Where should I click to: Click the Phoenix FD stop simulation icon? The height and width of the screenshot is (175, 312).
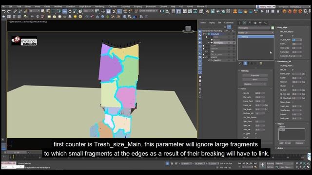pyautogui.click(x=273, y=11)
